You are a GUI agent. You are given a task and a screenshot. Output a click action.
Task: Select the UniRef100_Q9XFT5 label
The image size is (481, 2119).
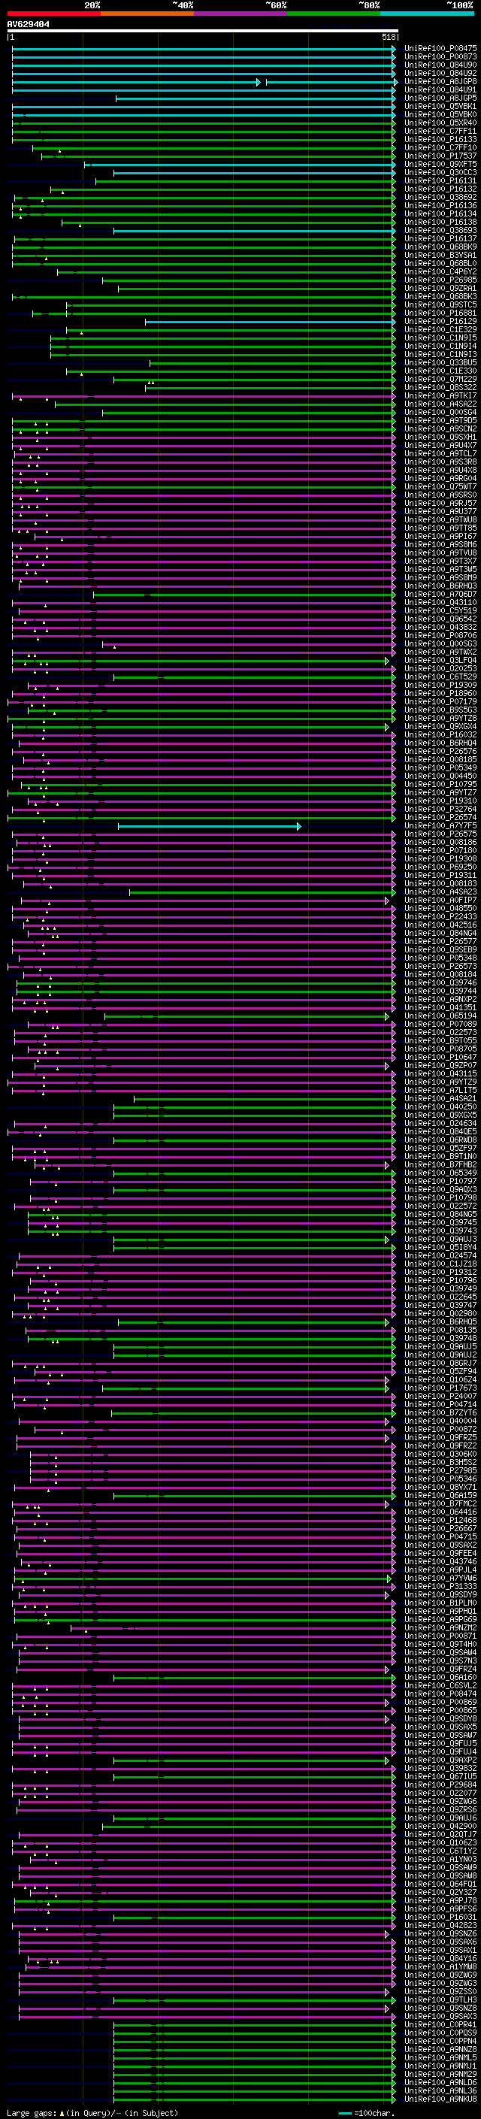440,164
